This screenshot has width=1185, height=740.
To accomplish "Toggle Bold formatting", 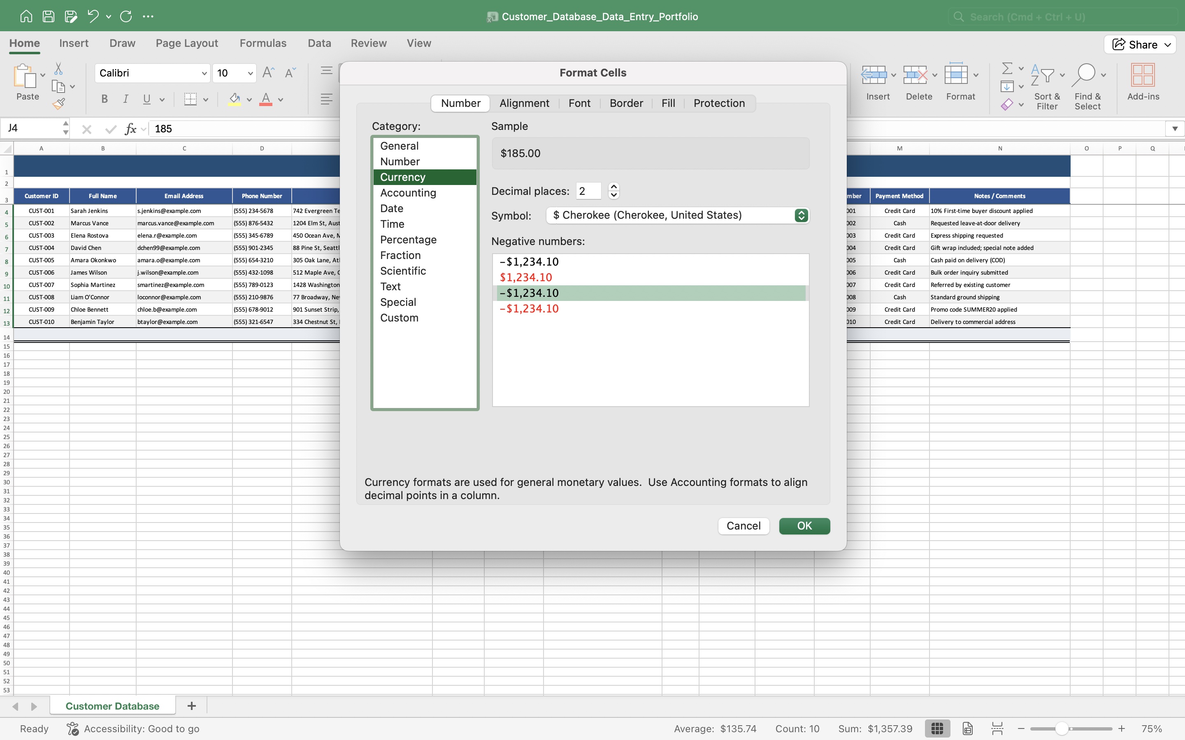I will (104, 99).
